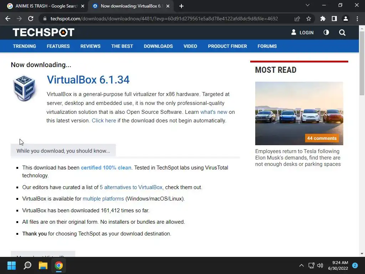Click the Chrome taskbar icon
This screenshot has width=365, height=274.
pos(59,265)
